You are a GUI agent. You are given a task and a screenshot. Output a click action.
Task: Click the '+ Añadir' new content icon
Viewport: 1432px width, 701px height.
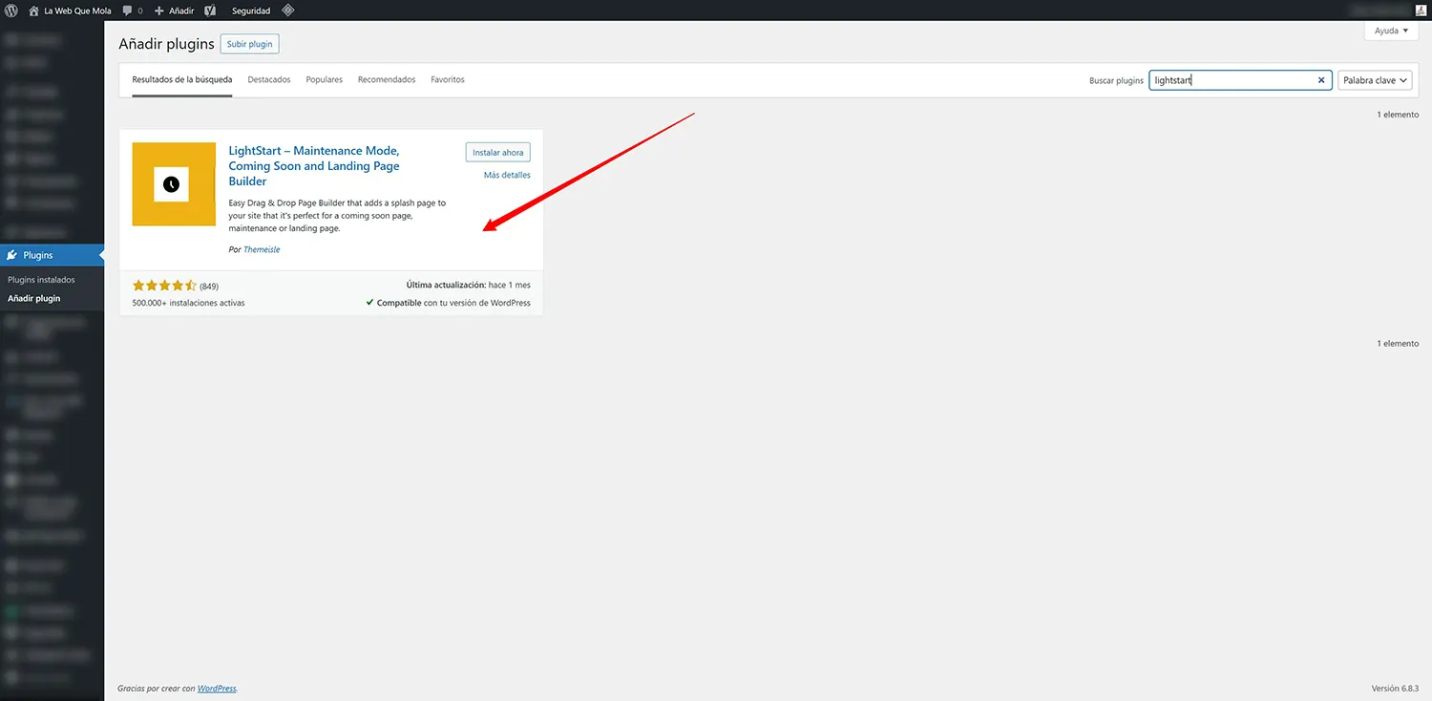coord(173,11)
